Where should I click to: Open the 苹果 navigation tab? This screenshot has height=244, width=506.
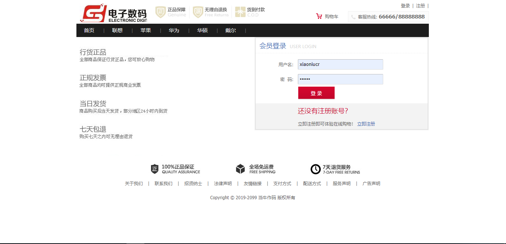(x=146, y=30)
